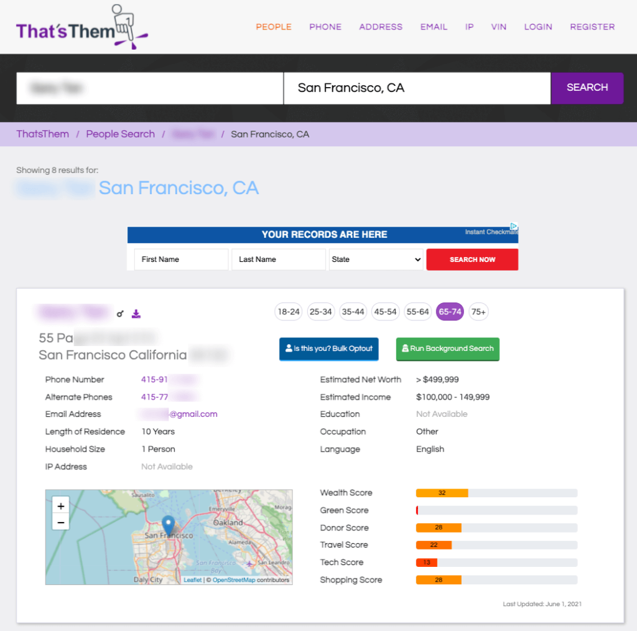Click the '> $499,999' net worth value
Screen dimensions: 637x631
point(437,380)
